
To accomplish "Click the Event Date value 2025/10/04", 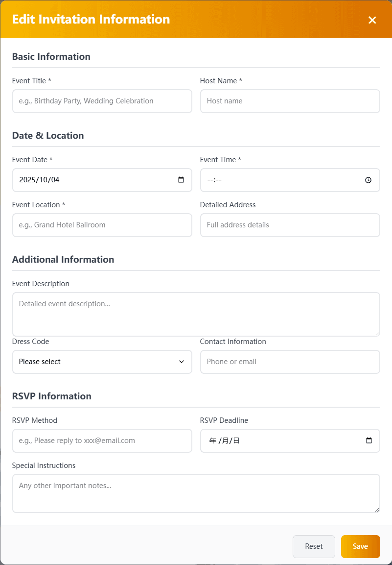I will [x=39, y=180].
